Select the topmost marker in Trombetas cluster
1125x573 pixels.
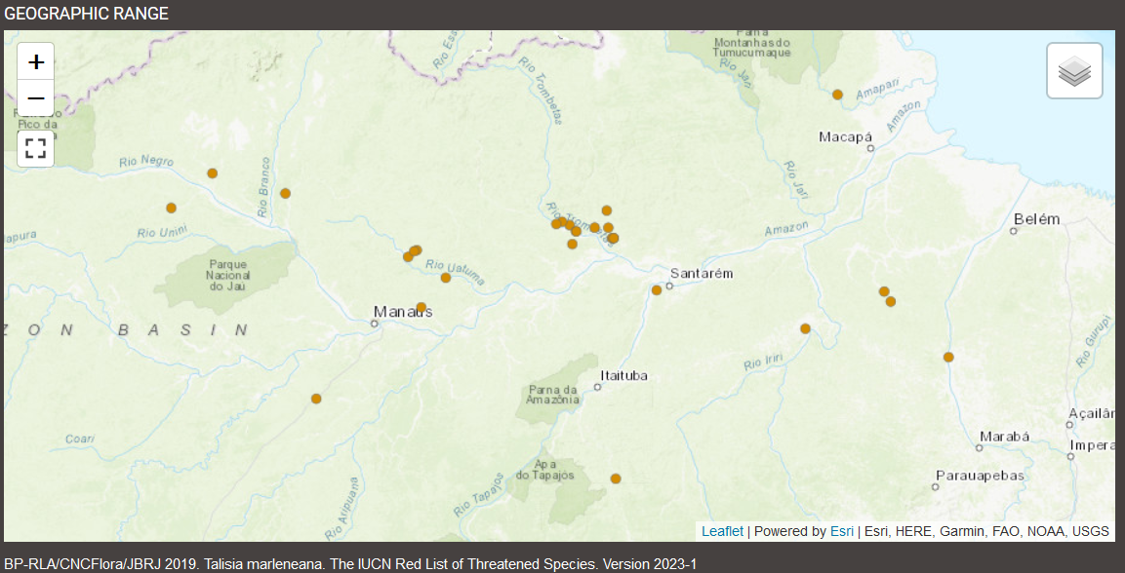pos(607,210)
